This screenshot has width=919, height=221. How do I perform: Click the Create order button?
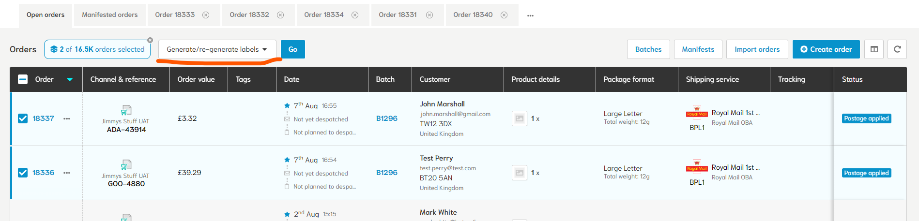click(826, 49)
